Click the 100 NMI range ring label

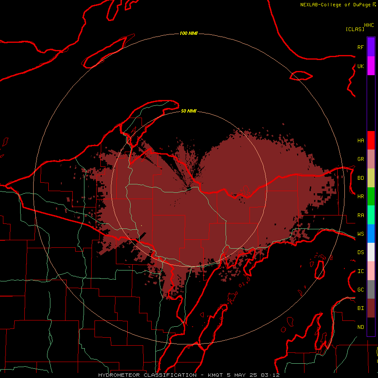pos(189,33)
